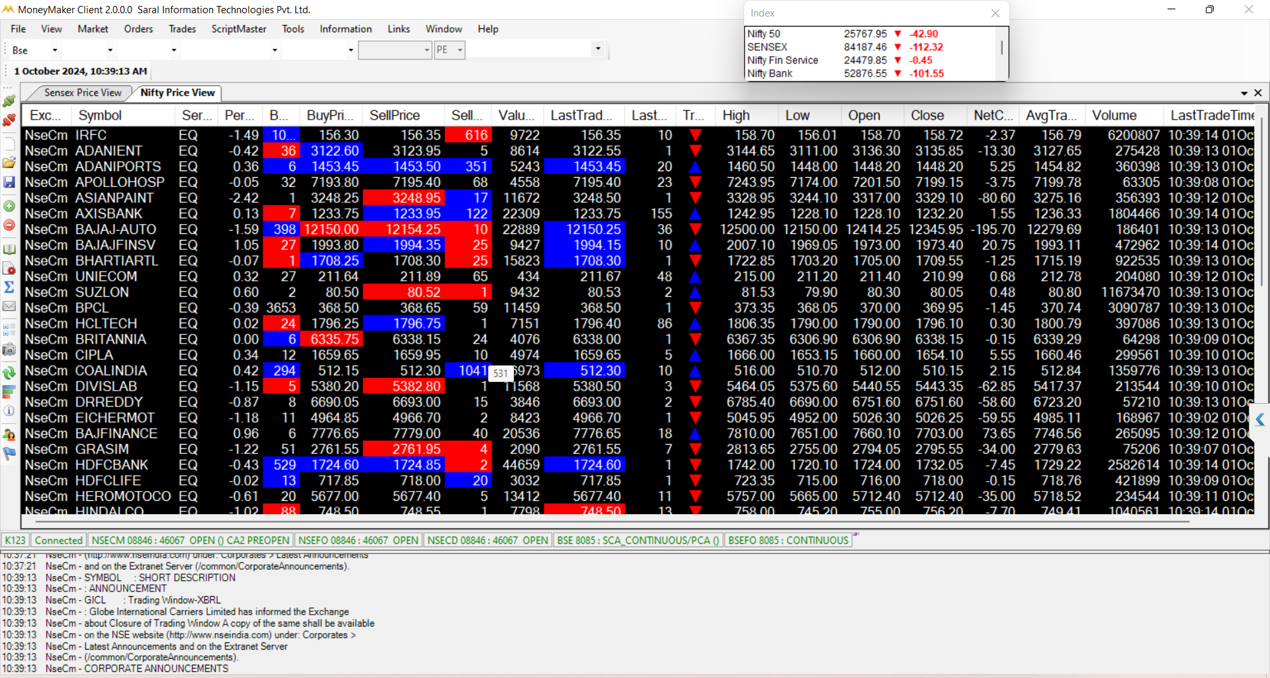Open the File menu
This screenshot has height=678, width=1270.
pyautogui.click(x=19, y=29)
